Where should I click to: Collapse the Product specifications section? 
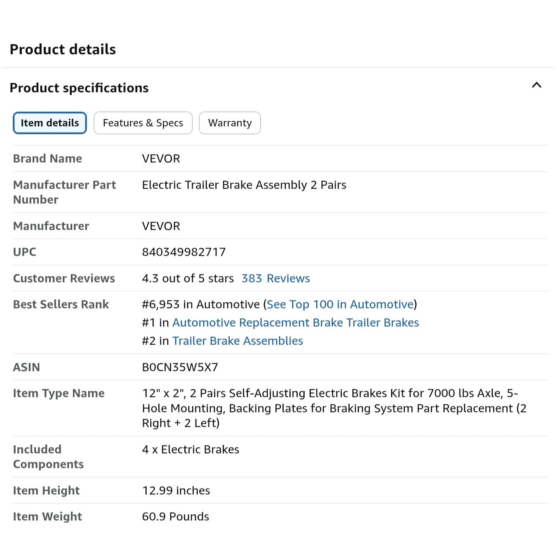[537, 85]
